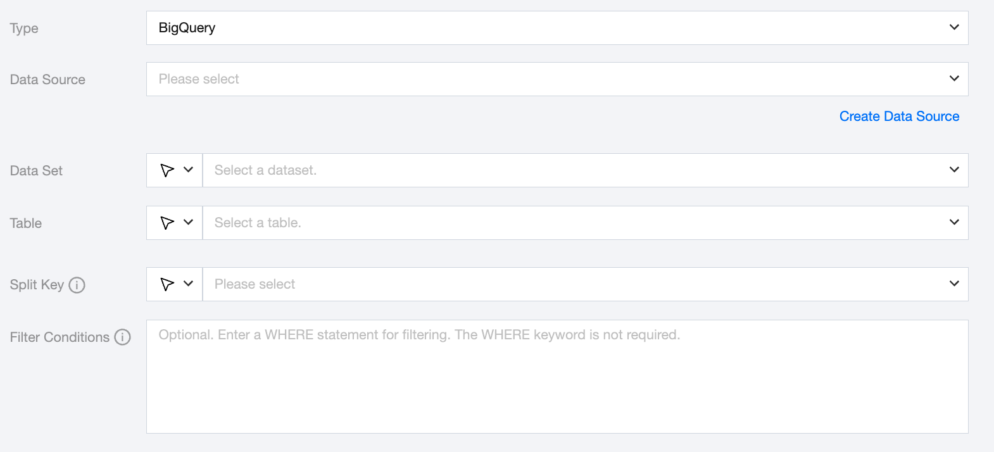Open the Split Key 'Please select' field

click(x=570, y=284)
